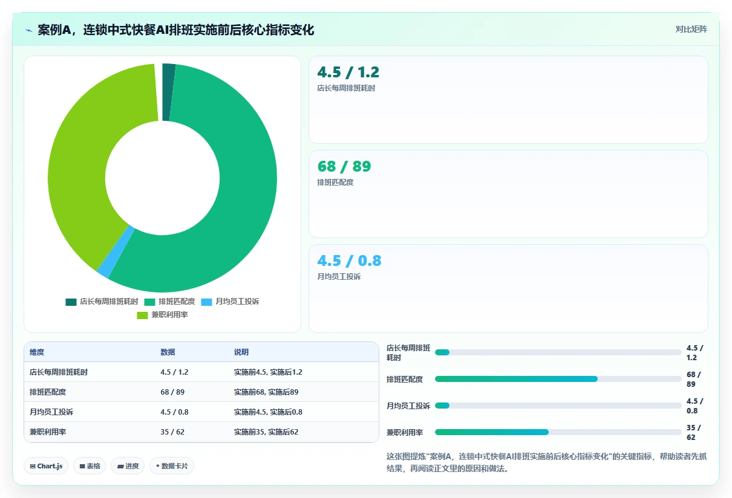Toggle 店长每周排班耗时 legend color swatch

[x=71, y=302]
